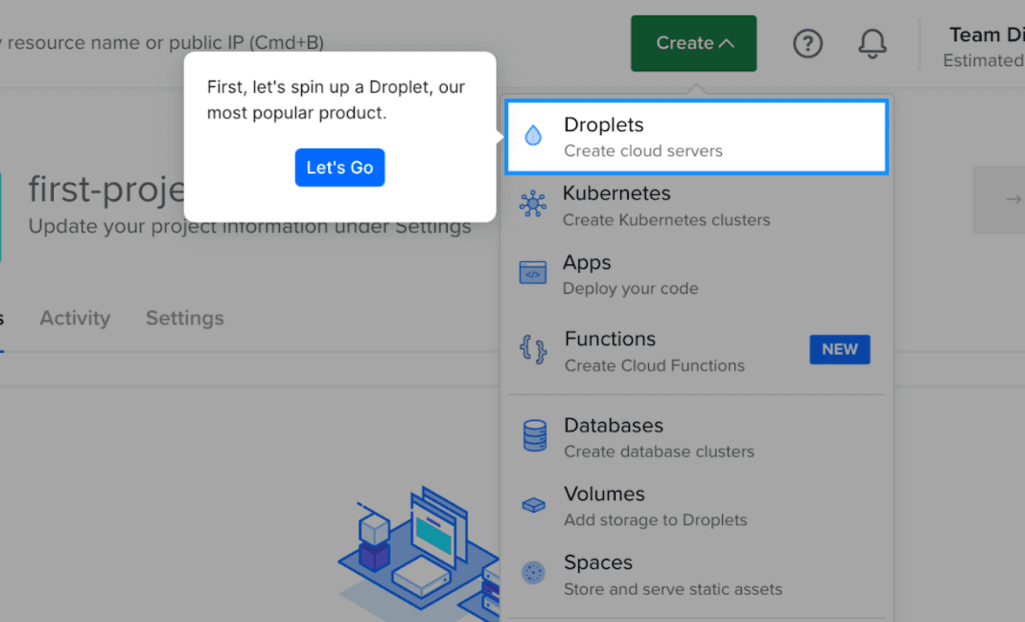This screenshot has width=1025, height=622.
Task: Click the first-project title text
Action: (x=107, y=189)
